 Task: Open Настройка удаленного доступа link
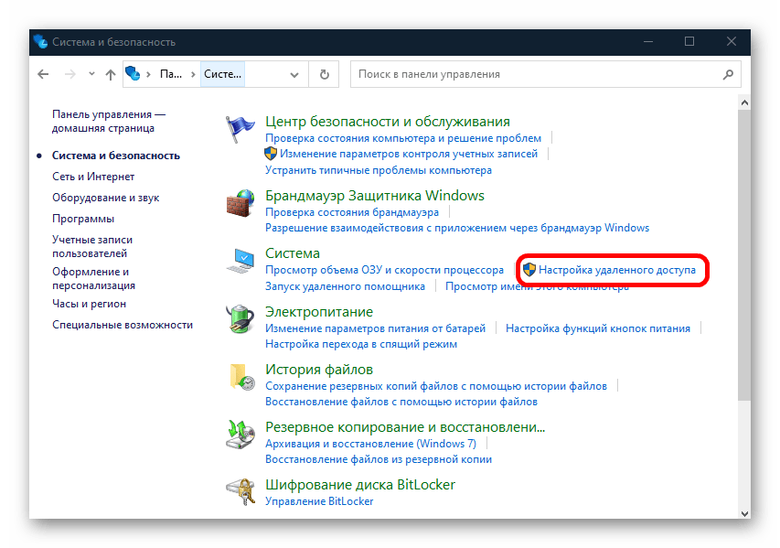[617, 270]
